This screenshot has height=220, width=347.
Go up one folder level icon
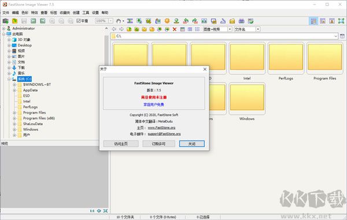tap(129, 29)
